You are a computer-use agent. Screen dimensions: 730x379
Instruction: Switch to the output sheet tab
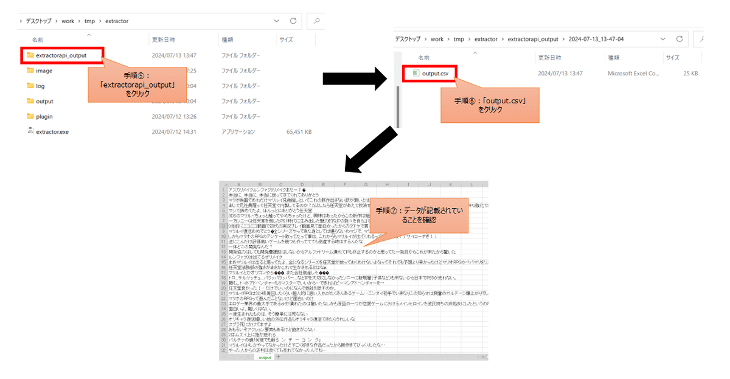pyautogui.click(x=265, y=358)
